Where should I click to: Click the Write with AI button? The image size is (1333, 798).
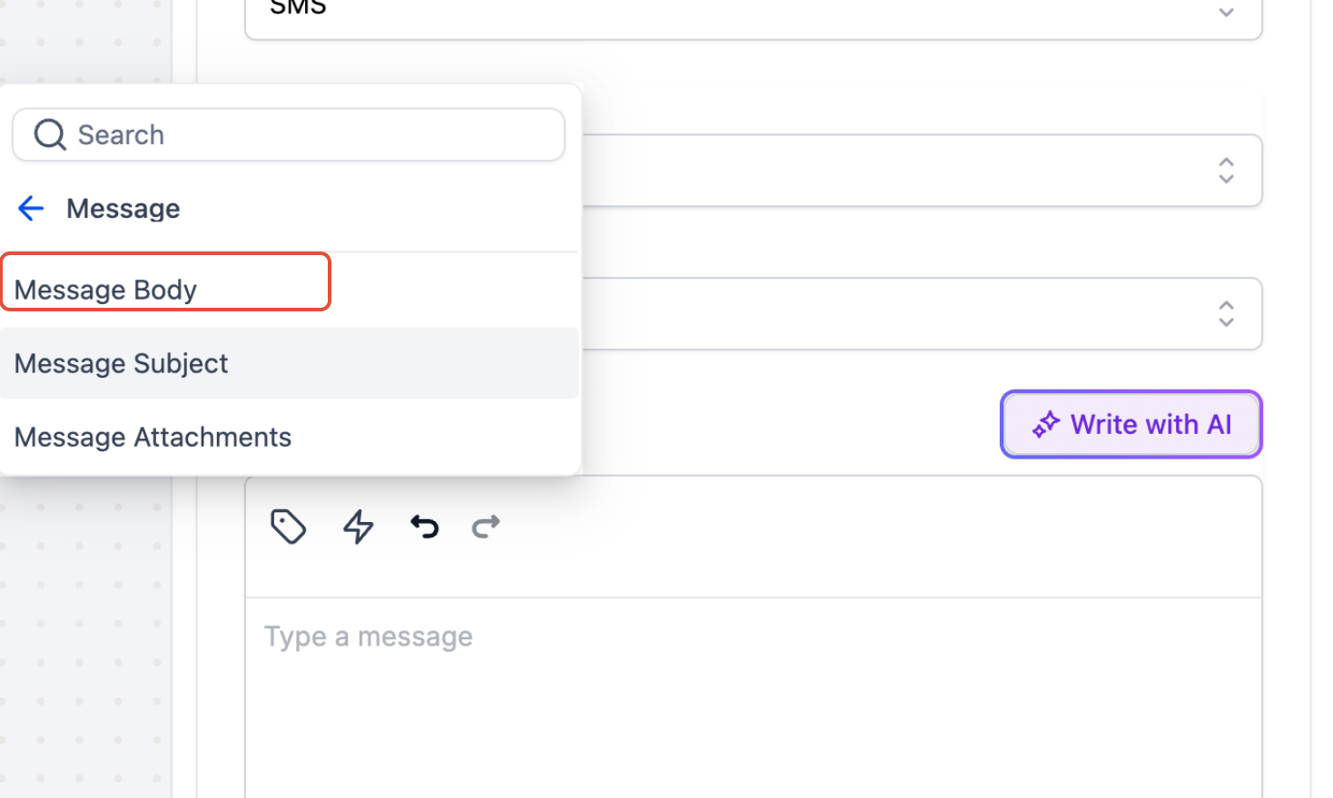tap(1131, 424)
